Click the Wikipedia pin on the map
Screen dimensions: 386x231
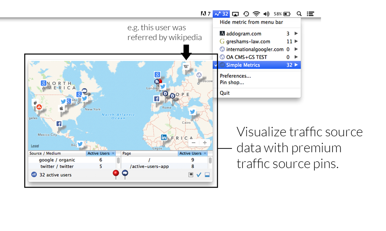pyautogui.click(x=186, y=67)
